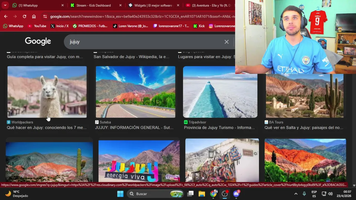Open the volume control tray icon
Screen dimensions: 356x200
coord(330,194)
